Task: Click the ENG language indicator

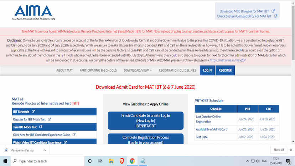Action: click(264, 161)
